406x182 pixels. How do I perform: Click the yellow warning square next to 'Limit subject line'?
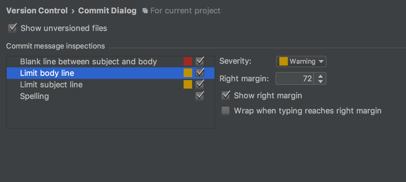click(x=187, y=84)
